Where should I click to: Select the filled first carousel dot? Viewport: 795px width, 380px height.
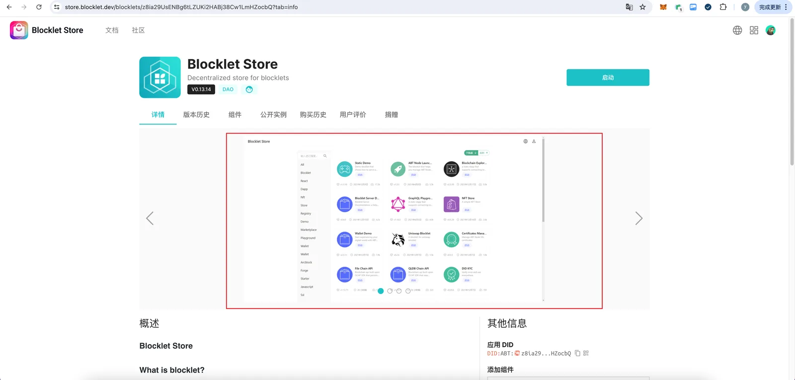(x=381, y=291)
